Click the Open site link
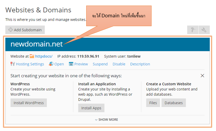The width and height of the screenshot is (216, 131). click(59, 64)
